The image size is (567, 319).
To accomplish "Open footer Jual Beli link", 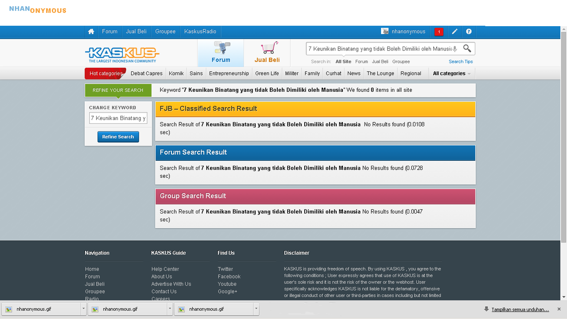I will click(95, 284).
